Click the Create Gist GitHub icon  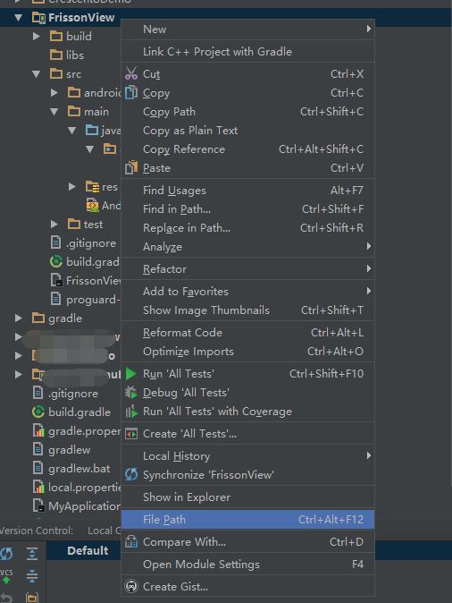click(x=131, y=587)
